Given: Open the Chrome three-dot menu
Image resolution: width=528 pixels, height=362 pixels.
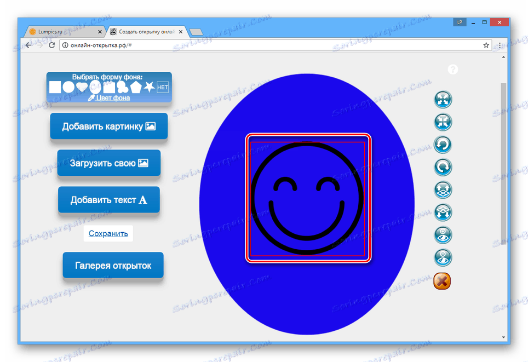Looking at the screenshot, I should (500, 45).
